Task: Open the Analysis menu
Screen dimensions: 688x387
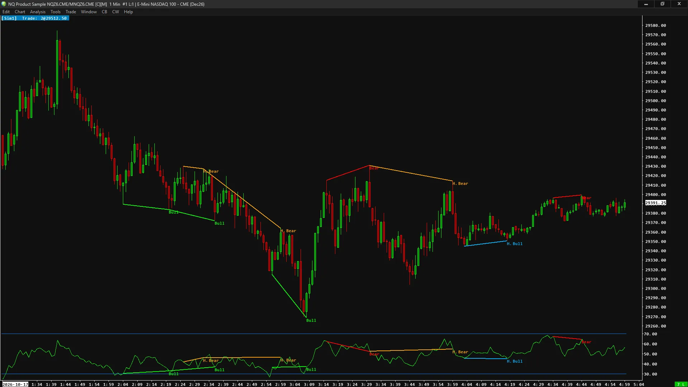Action: (38, 12)
